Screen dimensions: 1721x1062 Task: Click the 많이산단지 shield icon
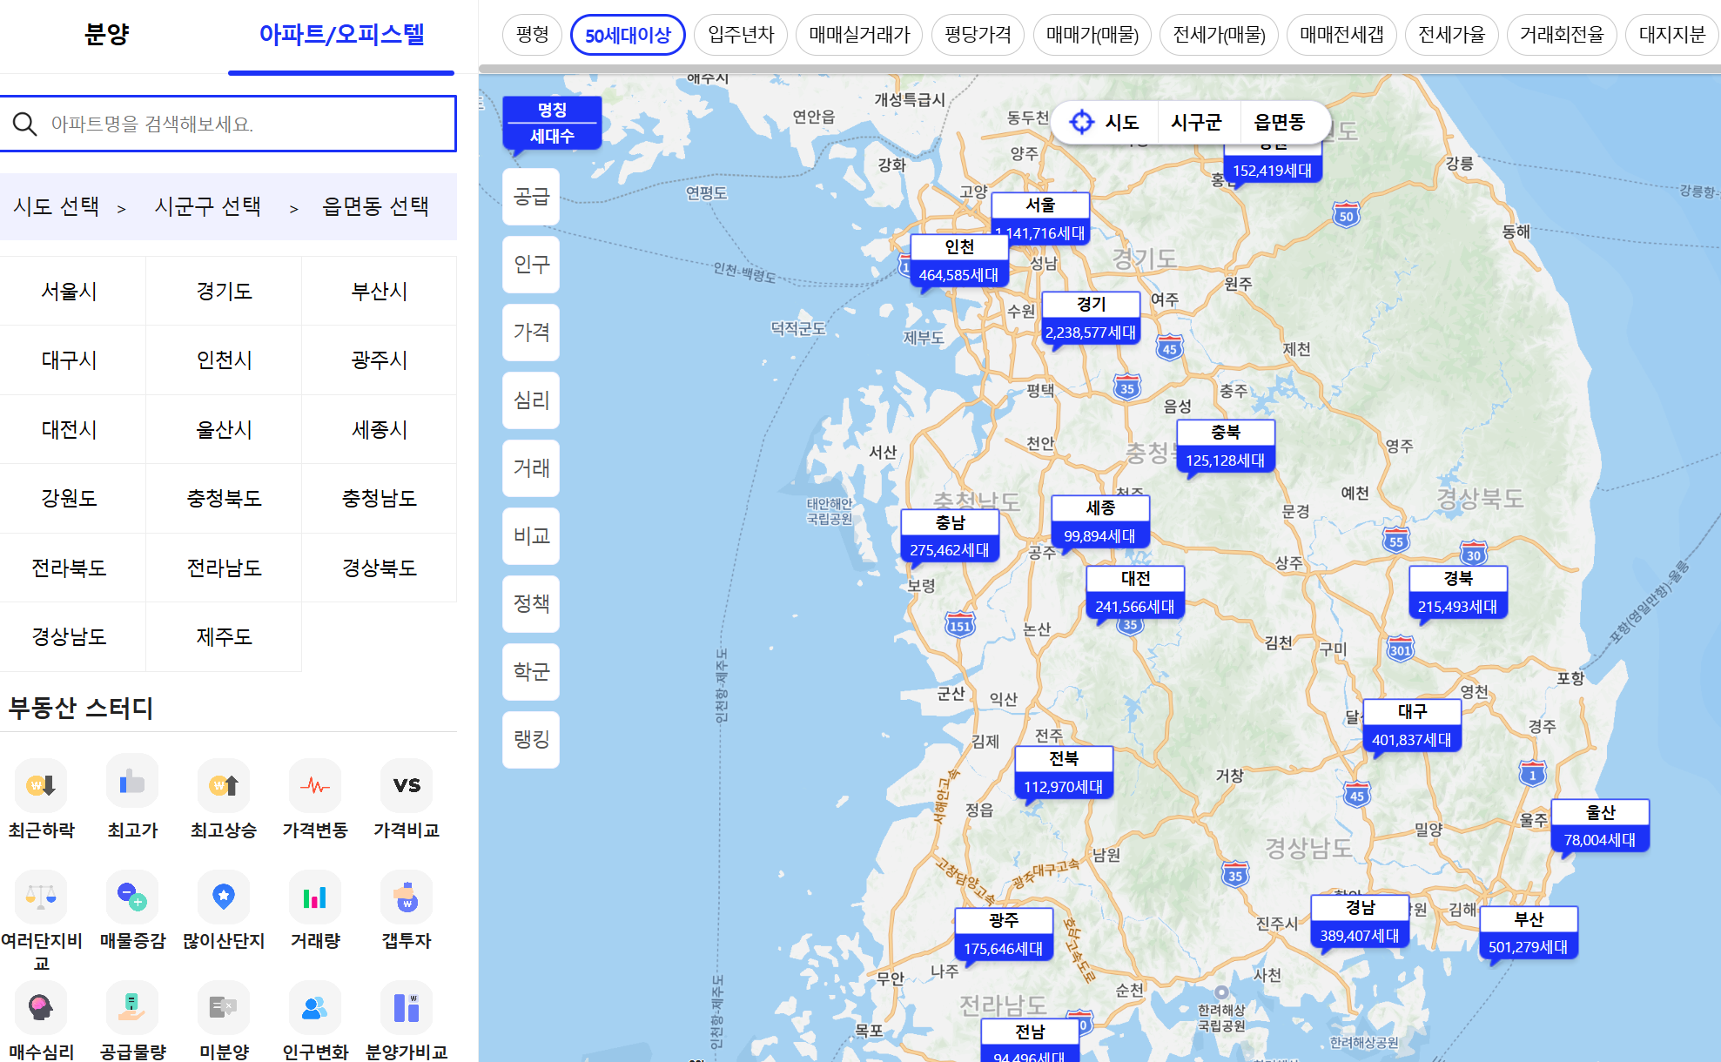pyautogui.click(x=224, y=896)
